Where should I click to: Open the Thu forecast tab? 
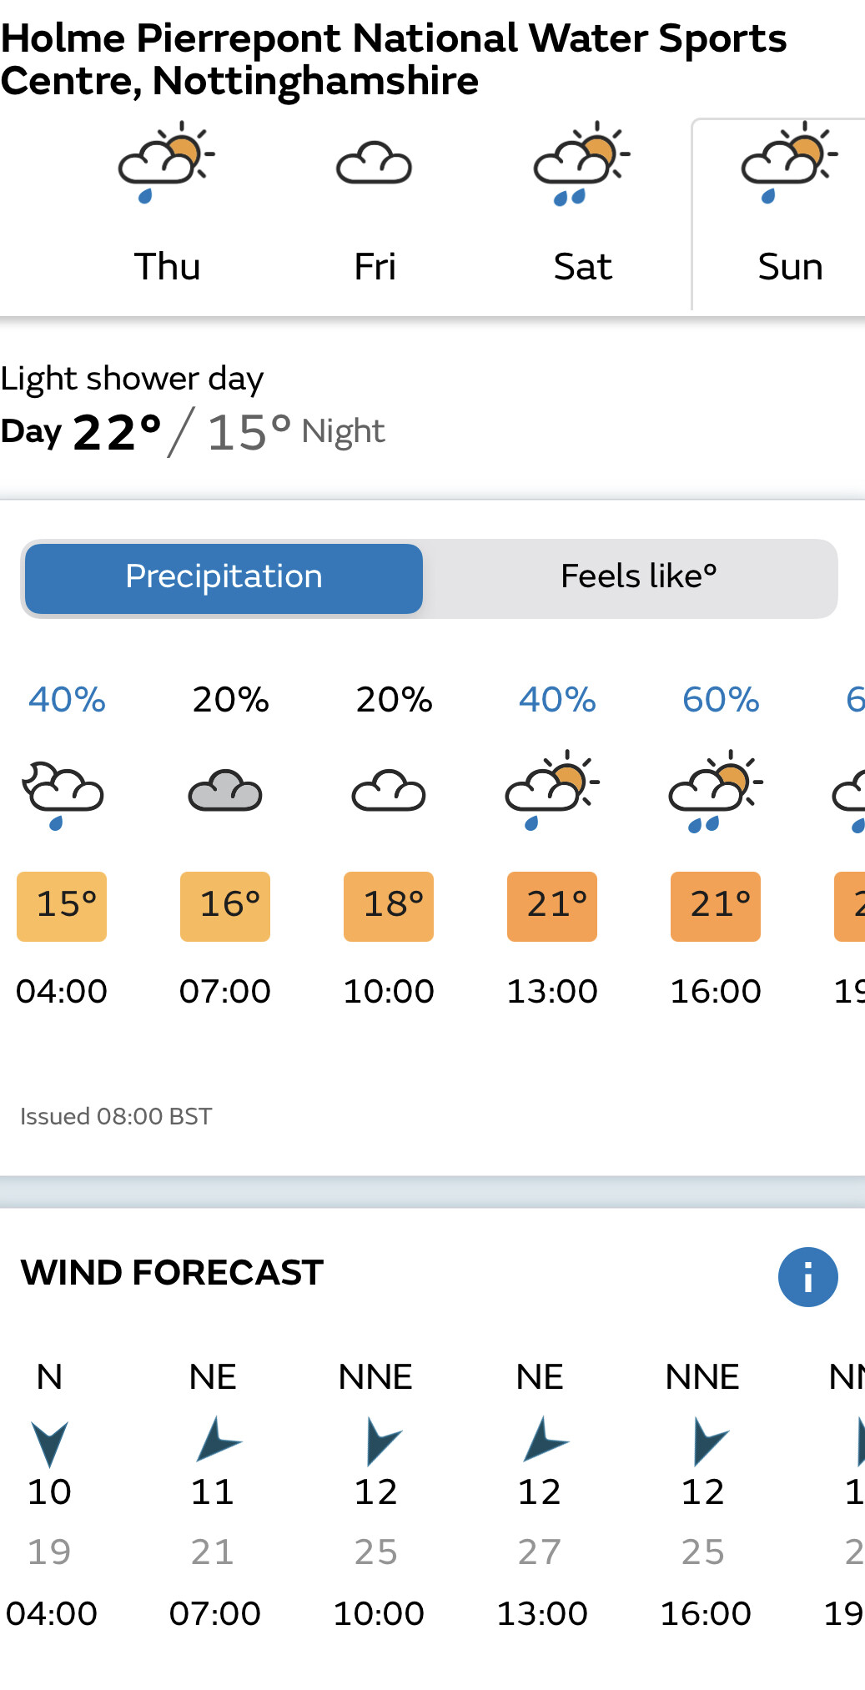(167, 214)
